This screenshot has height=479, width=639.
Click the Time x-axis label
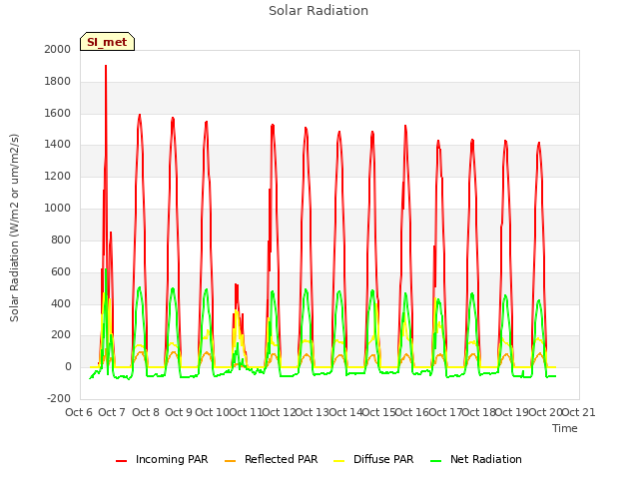pos(565,428)
